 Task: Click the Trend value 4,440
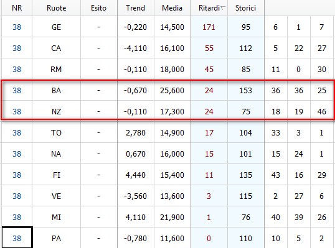click(136, 175)
